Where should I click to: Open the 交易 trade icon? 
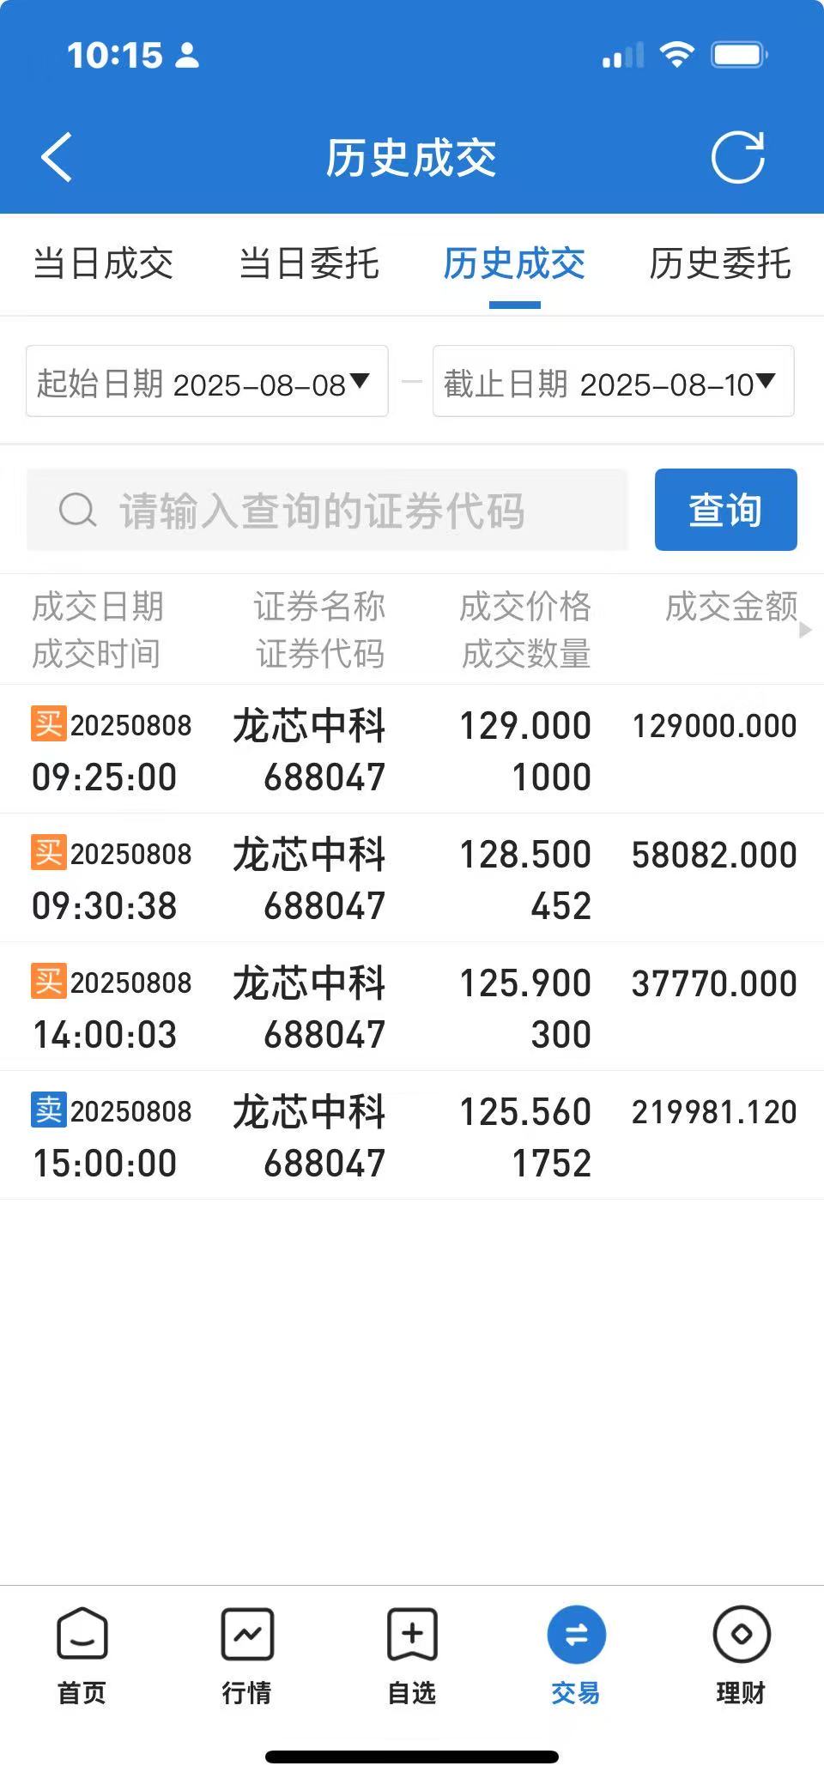(577, 1634)
